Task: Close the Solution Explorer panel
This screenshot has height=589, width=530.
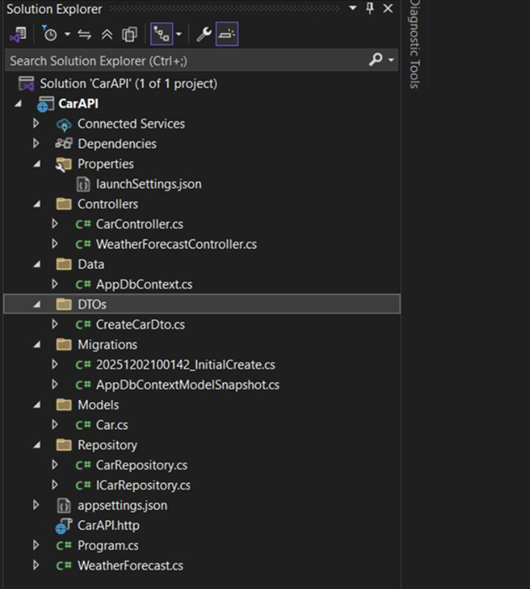Action: [x=388, y=8]
